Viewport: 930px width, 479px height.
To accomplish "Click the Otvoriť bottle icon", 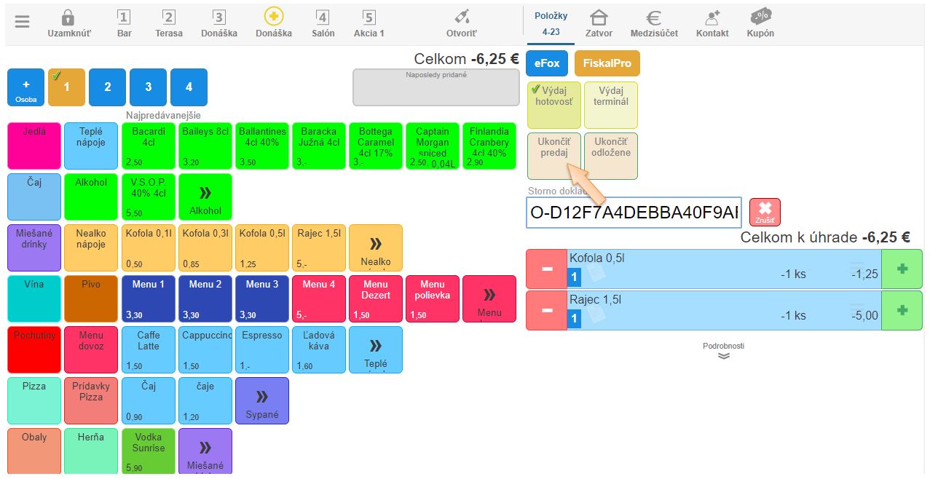I will pyautogui.click(x=461, y=18).
